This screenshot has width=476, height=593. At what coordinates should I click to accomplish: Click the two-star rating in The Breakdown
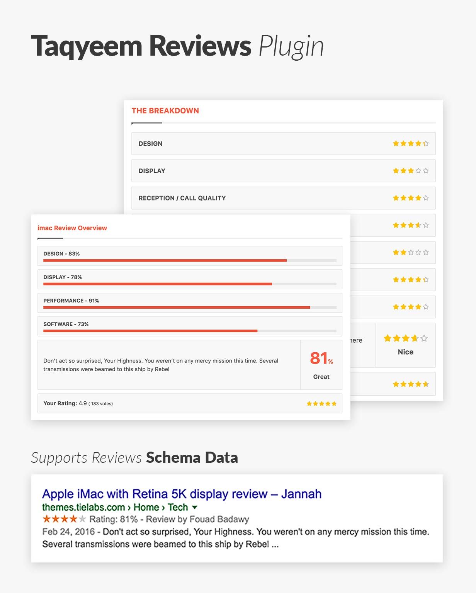(410, 253)
